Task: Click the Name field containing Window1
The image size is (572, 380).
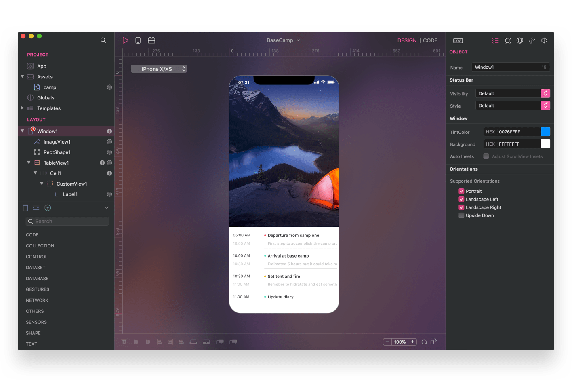Action: pyautogui.click(x=511, y=67)
